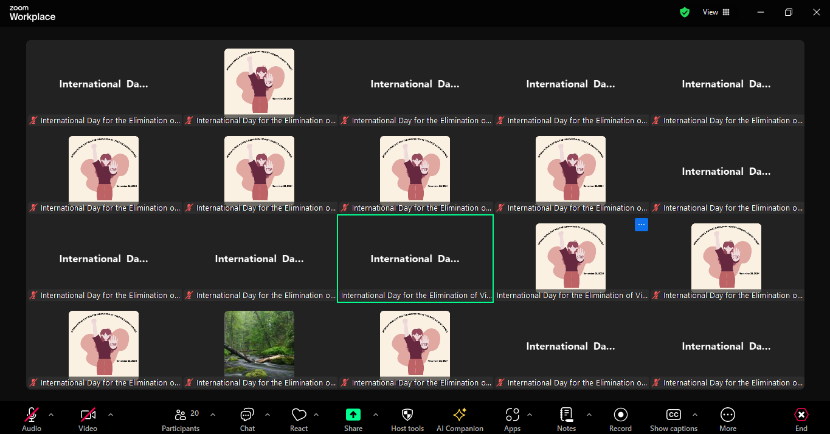The height and width of the screenshot is (434, 830).
Task: Expand the caret next to Chat
Action: point(268,415)
